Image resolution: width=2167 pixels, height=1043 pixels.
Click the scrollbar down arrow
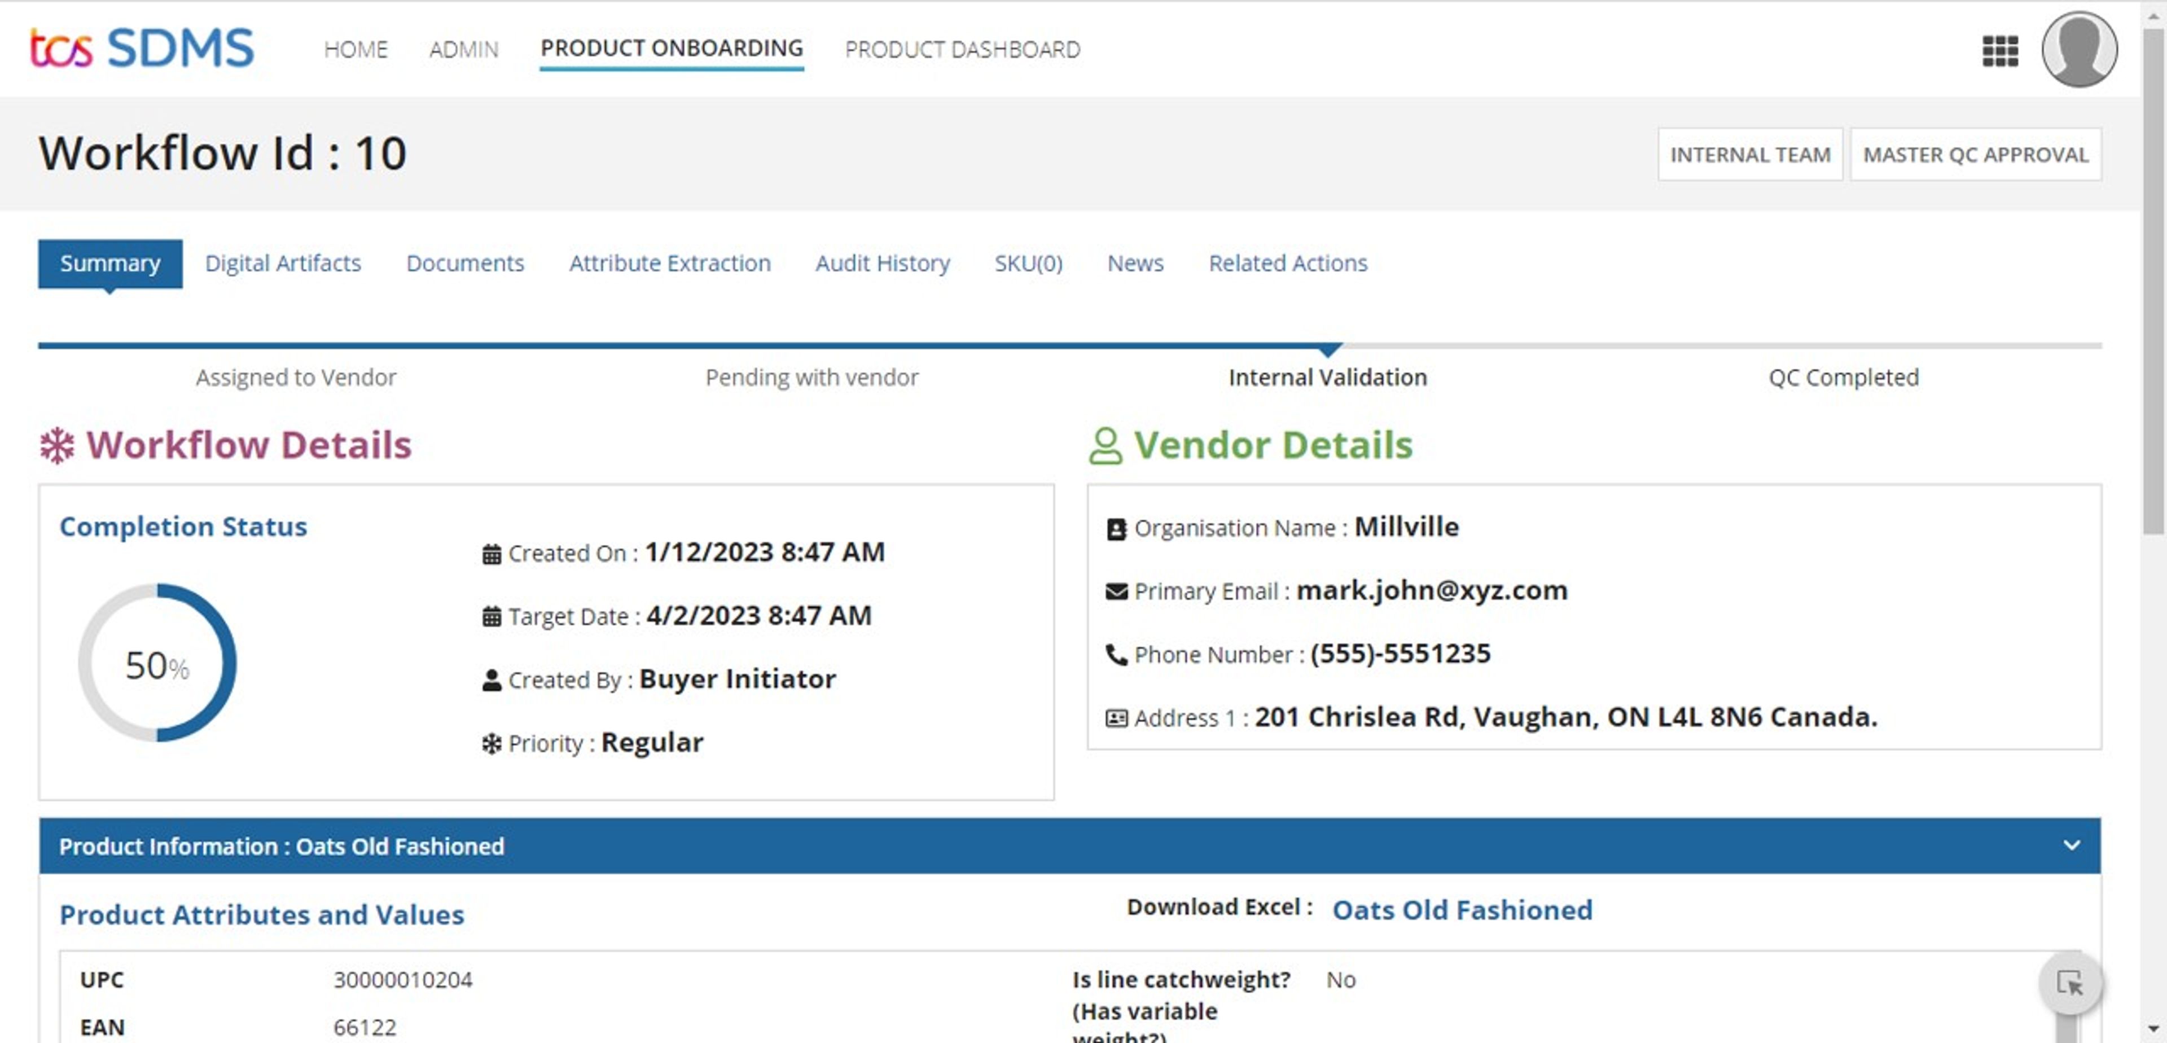(2153, 1029)
